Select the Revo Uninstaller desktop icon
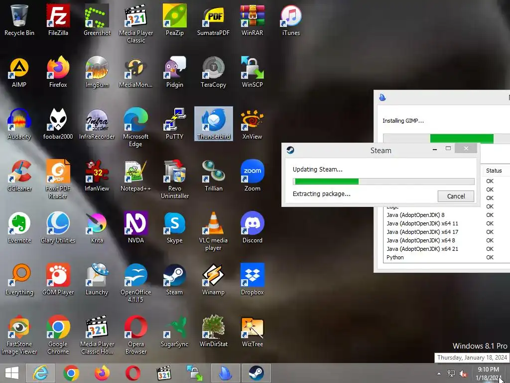The width and height of the screenshot is (510, 383). [x=175, y=179]
